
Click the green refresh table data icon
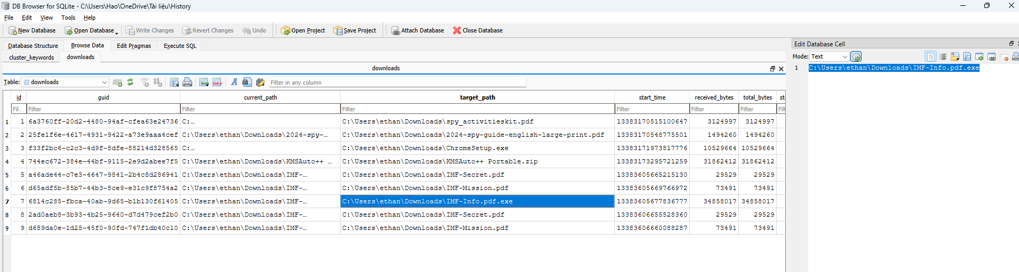130,82
